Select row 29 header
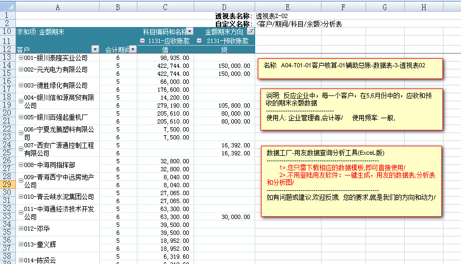 tap(7, 184)
